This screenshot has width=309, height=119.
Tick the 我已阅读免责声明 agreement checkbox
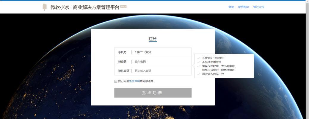click(x=116, y=81)
